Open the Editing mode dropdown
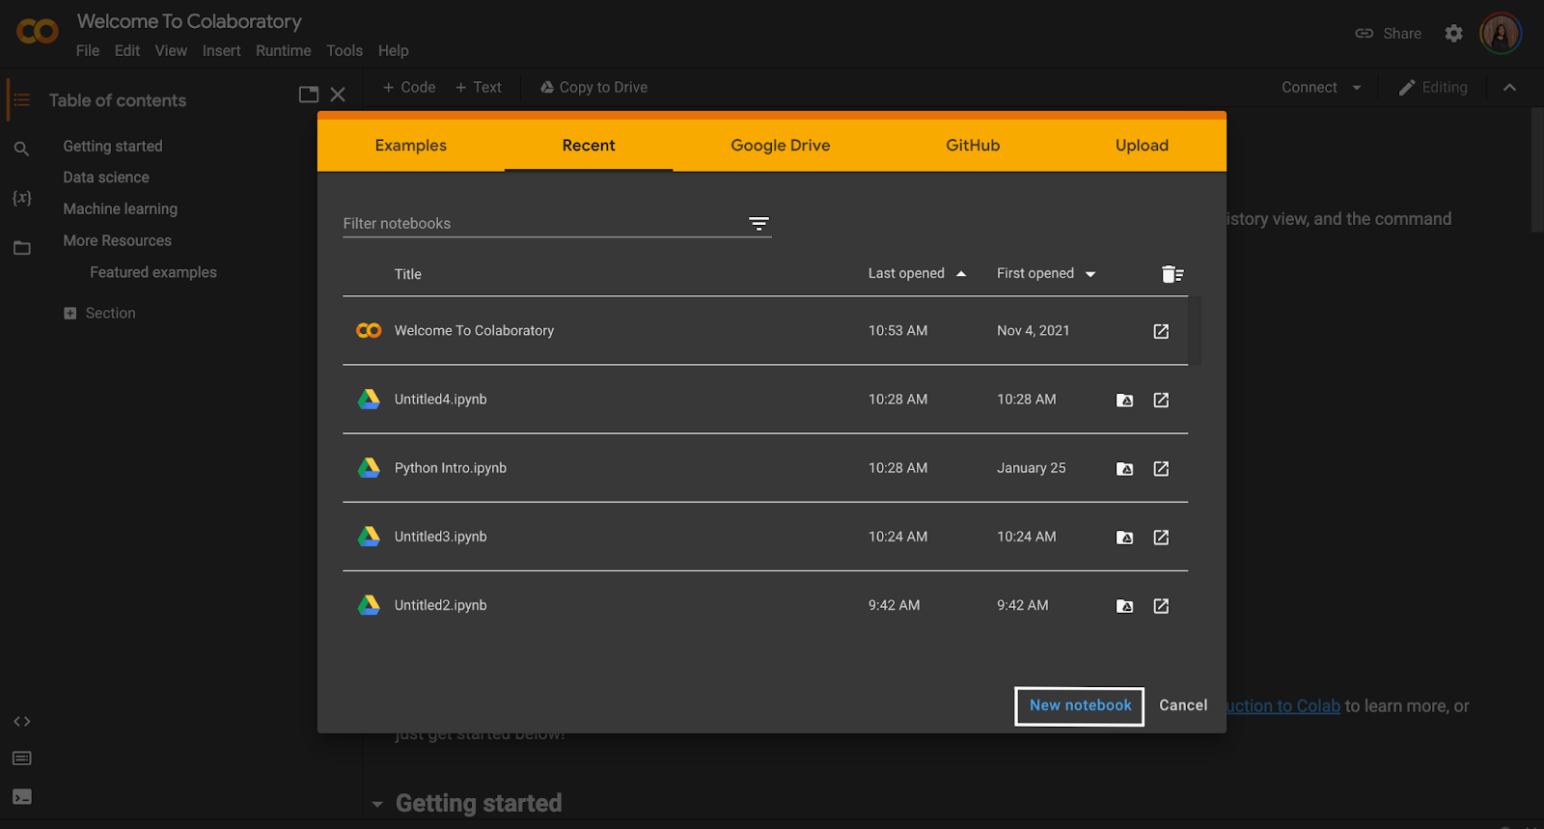The width and height of the screenshot is (1544, 829). tap(1433, 88)
